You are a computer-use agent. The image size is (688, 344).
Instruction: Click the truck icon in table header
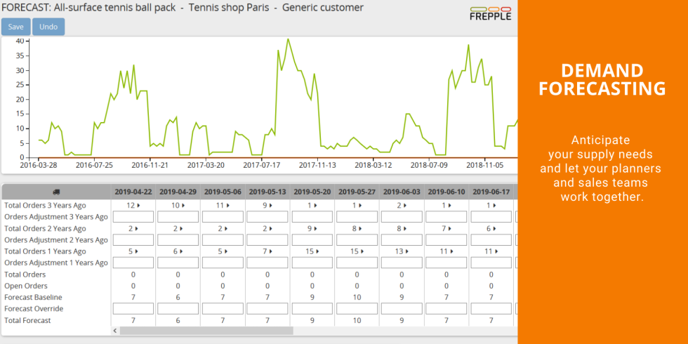[56, 192]
